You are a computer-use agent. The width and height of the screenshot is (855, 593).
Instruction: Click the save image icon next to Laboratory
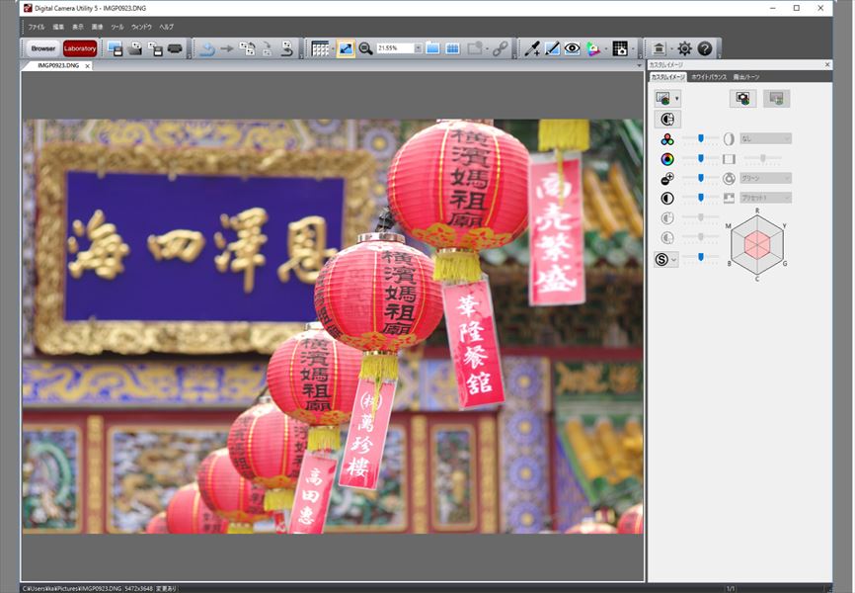[x=115, y=48]
